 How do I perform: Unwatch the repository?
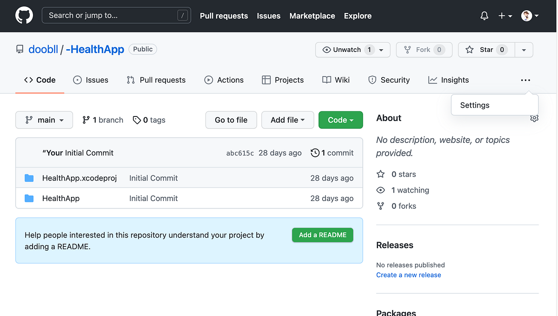[346, 50]
